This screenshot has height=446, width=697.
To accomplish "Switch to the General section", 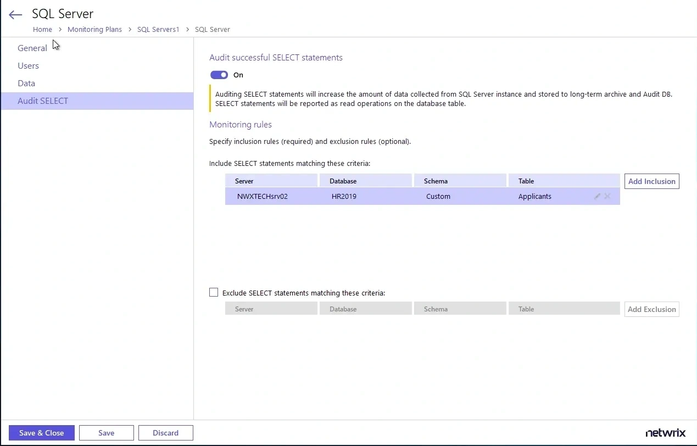I will (x=32, y=48).
